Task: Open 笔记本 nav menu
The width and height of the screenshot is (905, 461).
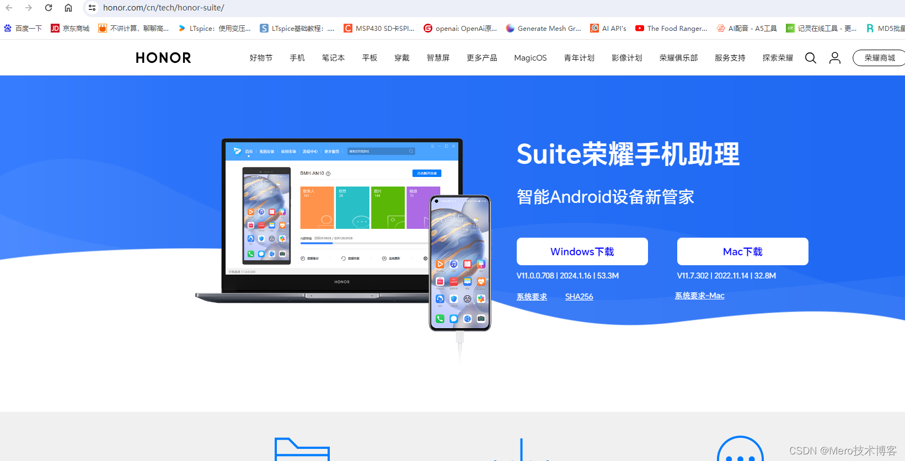Action: point(333,58)
